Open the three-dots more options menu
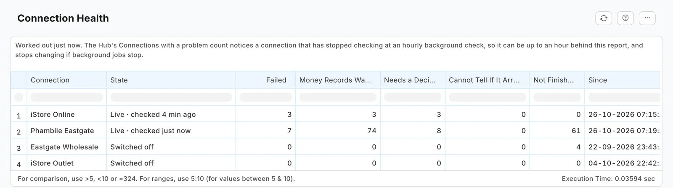673x188 pixels. [647, 18]
